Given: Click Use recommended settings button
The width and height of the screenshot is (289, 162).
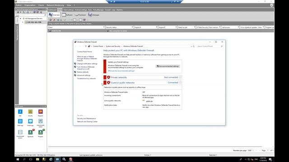Looking at the screenshot, I should pyautogui.click(x=168, y=66).
